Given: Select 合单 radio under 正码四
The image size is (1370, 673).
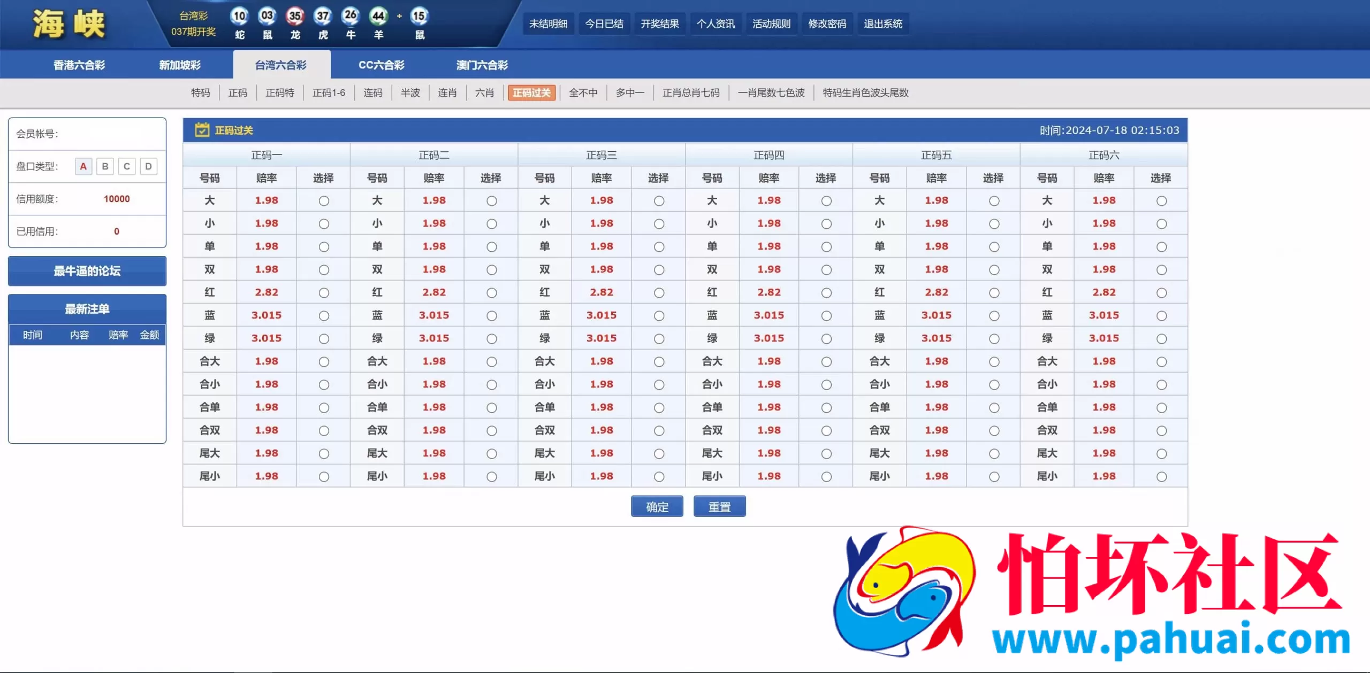Looking at the screenshot, I should pos(826,408).
